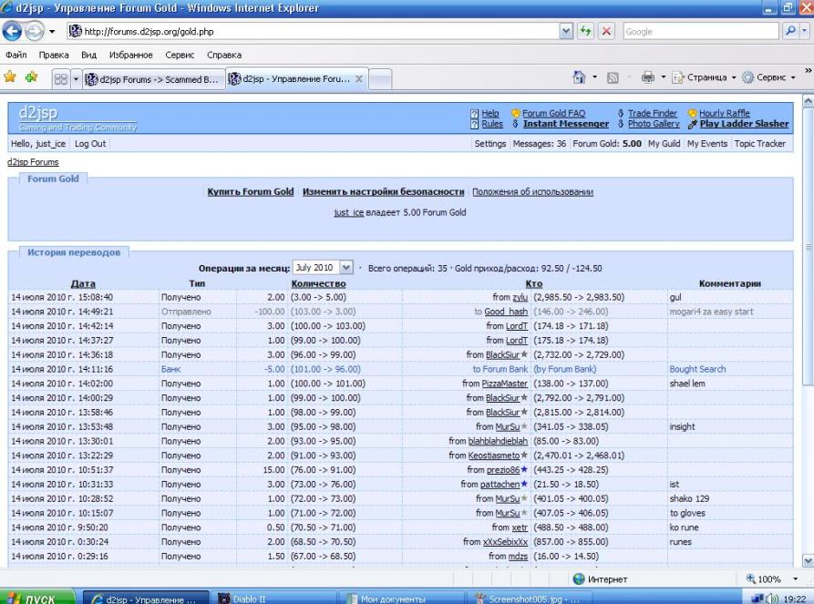Screen dimensions: 814x604
Task: Close the active d2jsp tab
Action: click(357, 78)
